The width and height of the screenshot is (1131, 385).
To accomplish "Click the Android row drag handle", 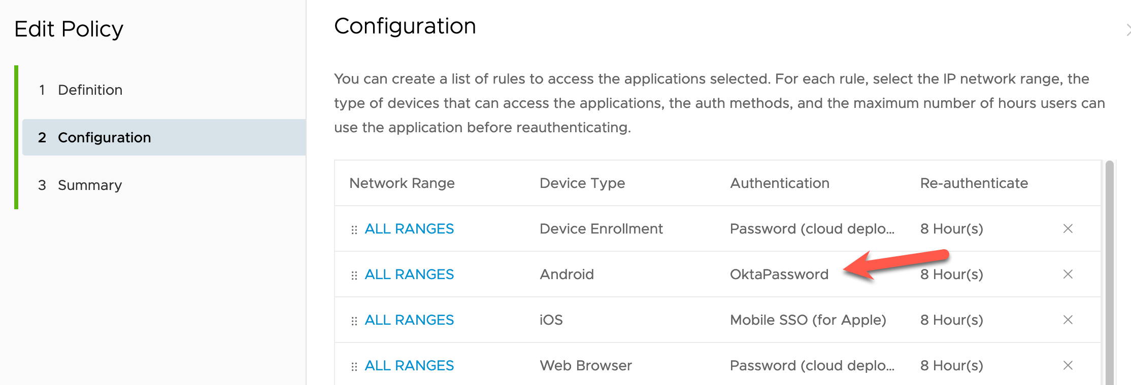I will tap(354, 275).
